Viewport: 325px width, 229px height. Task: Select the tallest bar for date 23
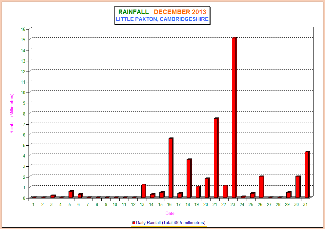tap(234, 117)
